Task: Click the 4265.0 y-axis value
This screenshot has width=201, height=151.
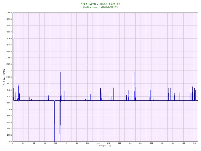Action: coord(9,13)
